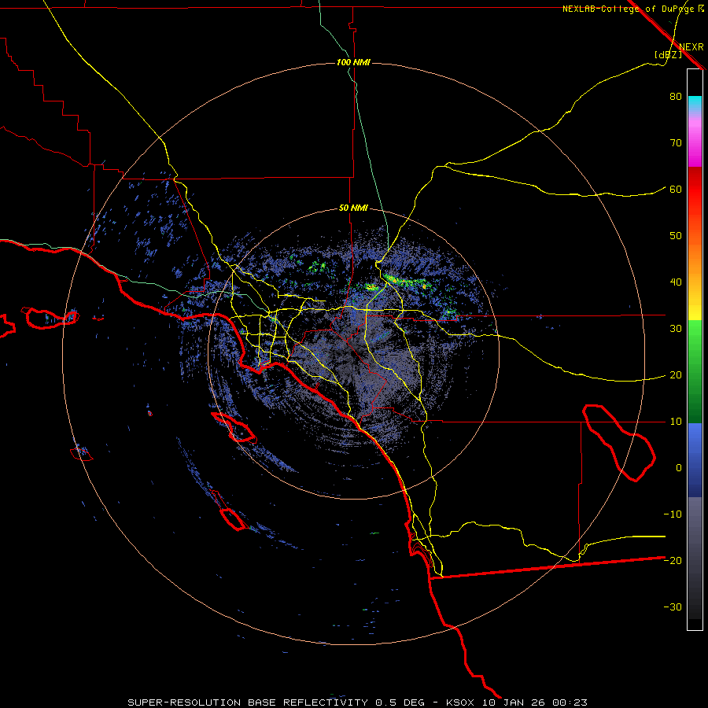Click the 100 NMI range ring label

coord(353,62)
